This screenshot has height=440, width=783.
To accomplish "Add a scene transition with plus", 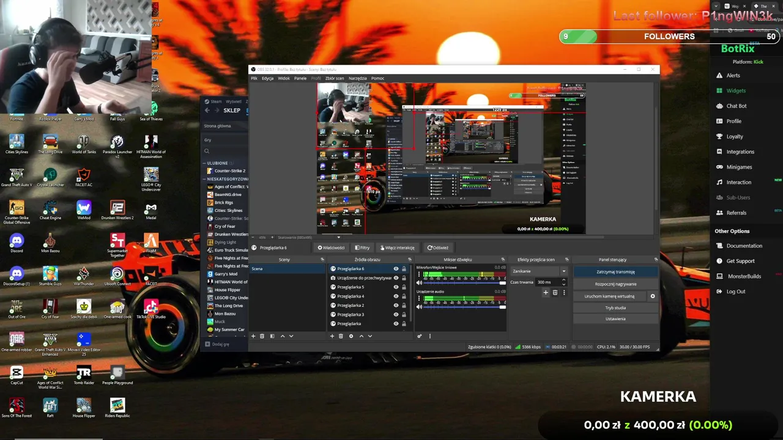I will (546, 293).
